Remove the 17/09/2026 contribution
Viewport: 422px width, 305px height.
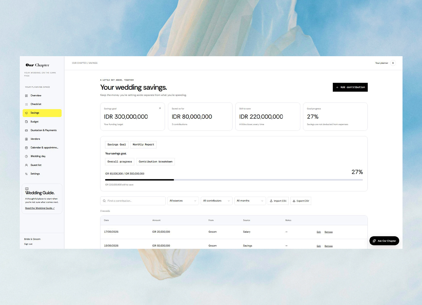(329, 232)
